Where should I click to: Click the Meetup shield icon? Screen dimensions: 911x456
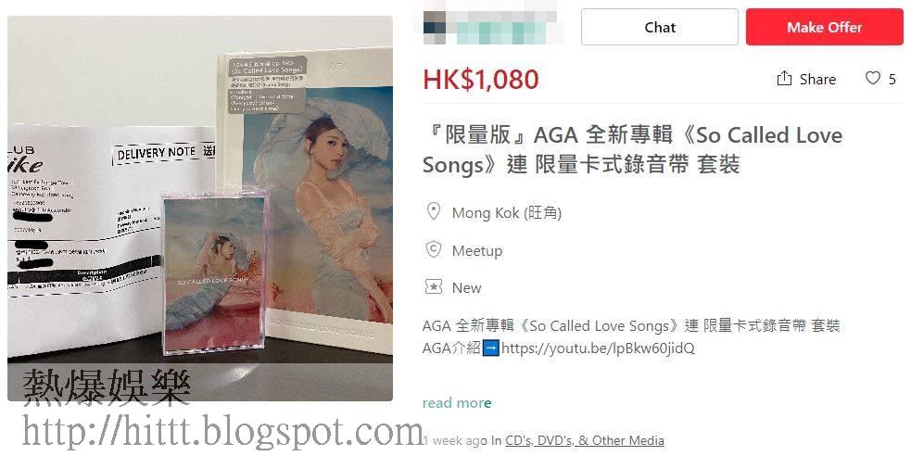click(x=434, y=250)
